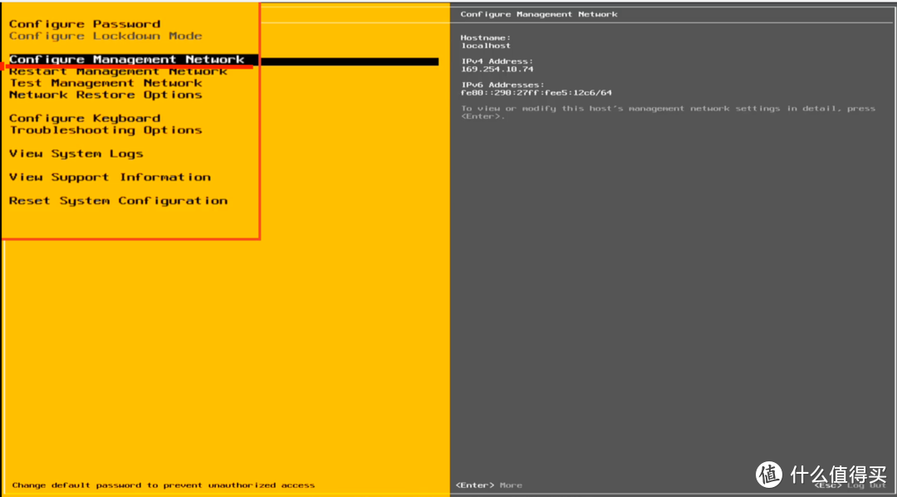Open View Support Information
897x497 pixels.
(x=110, y=177)
